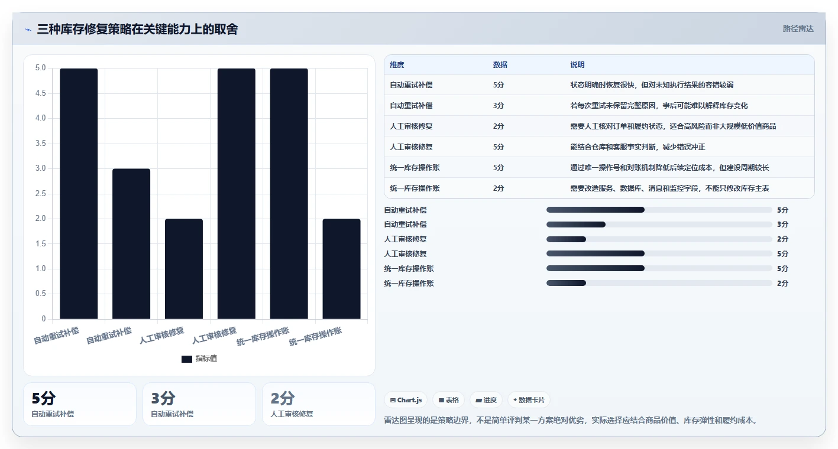Click the 自动重试补偿 progress bar showing 5分

click(x=659, y=210)
